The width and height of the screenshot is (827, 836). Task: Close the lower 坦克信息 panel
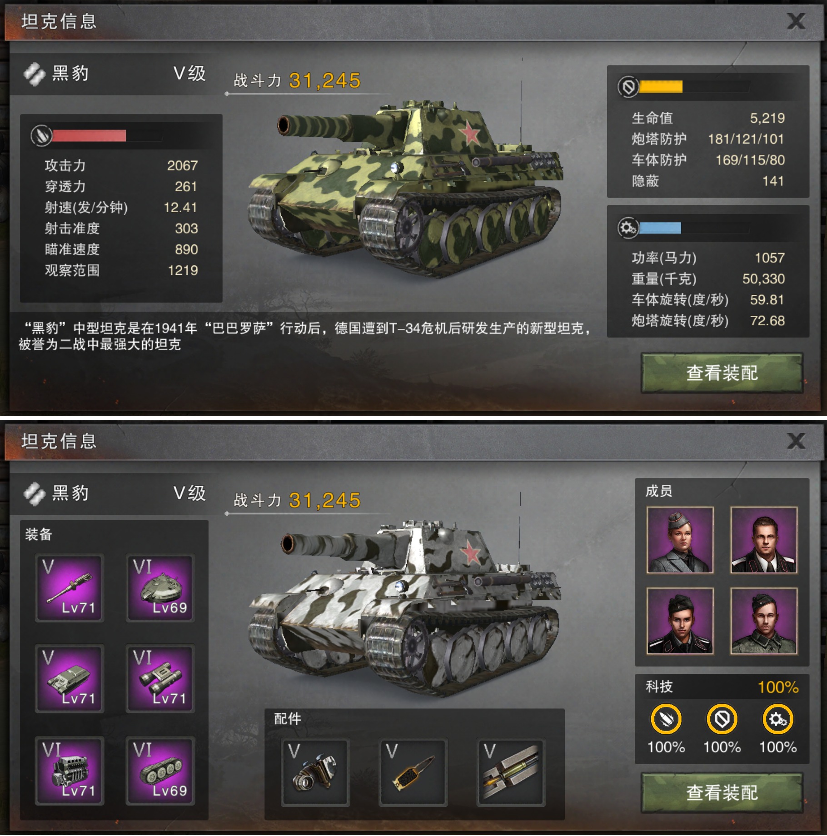pos(796,441)
